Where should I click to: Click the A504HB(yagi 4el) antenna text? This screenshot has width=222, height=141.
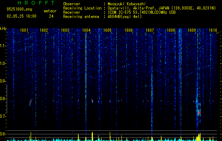pos(125,17)
